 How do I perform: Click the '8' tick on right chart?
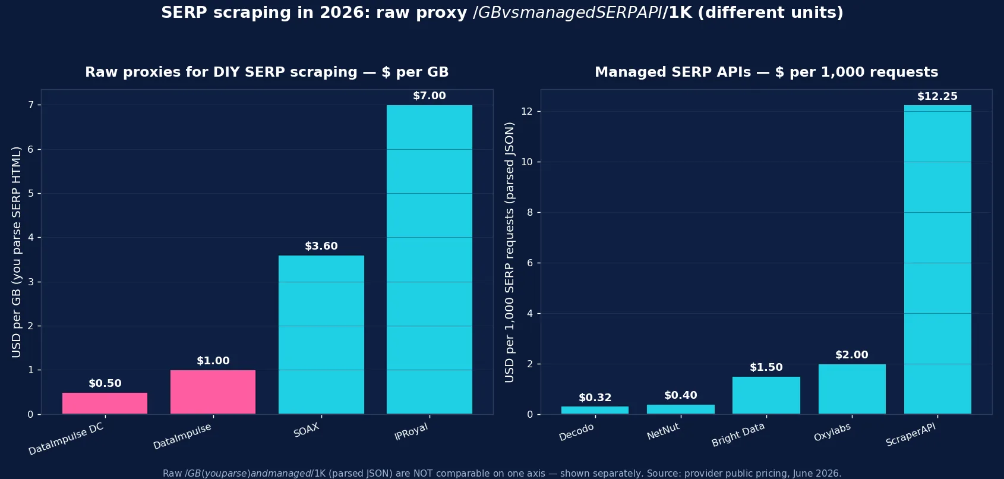[x=530, y=213]
